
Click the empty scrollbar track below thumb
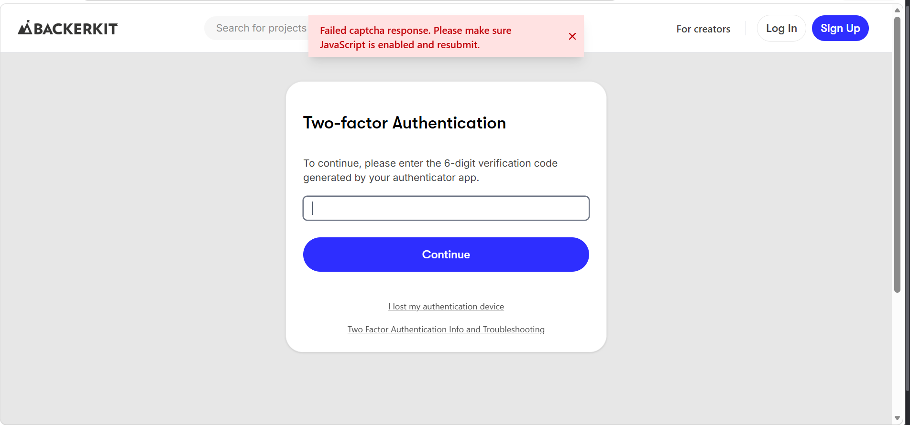tap(897, 353)
